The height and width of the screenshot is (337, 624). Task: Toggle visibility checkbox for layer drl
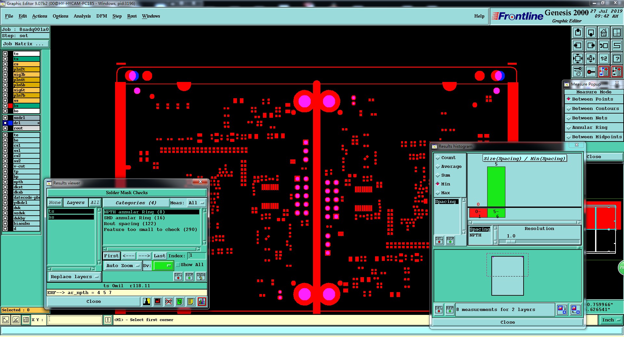tap(5, 123)
